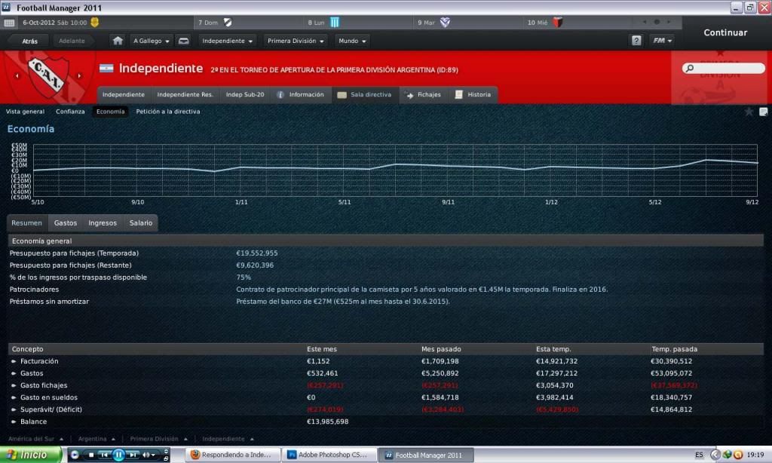The width and height of the screenshot is (772, 463).
Task: Open the Historia tab
Action: pyautogui.click(x=473, y=94)
